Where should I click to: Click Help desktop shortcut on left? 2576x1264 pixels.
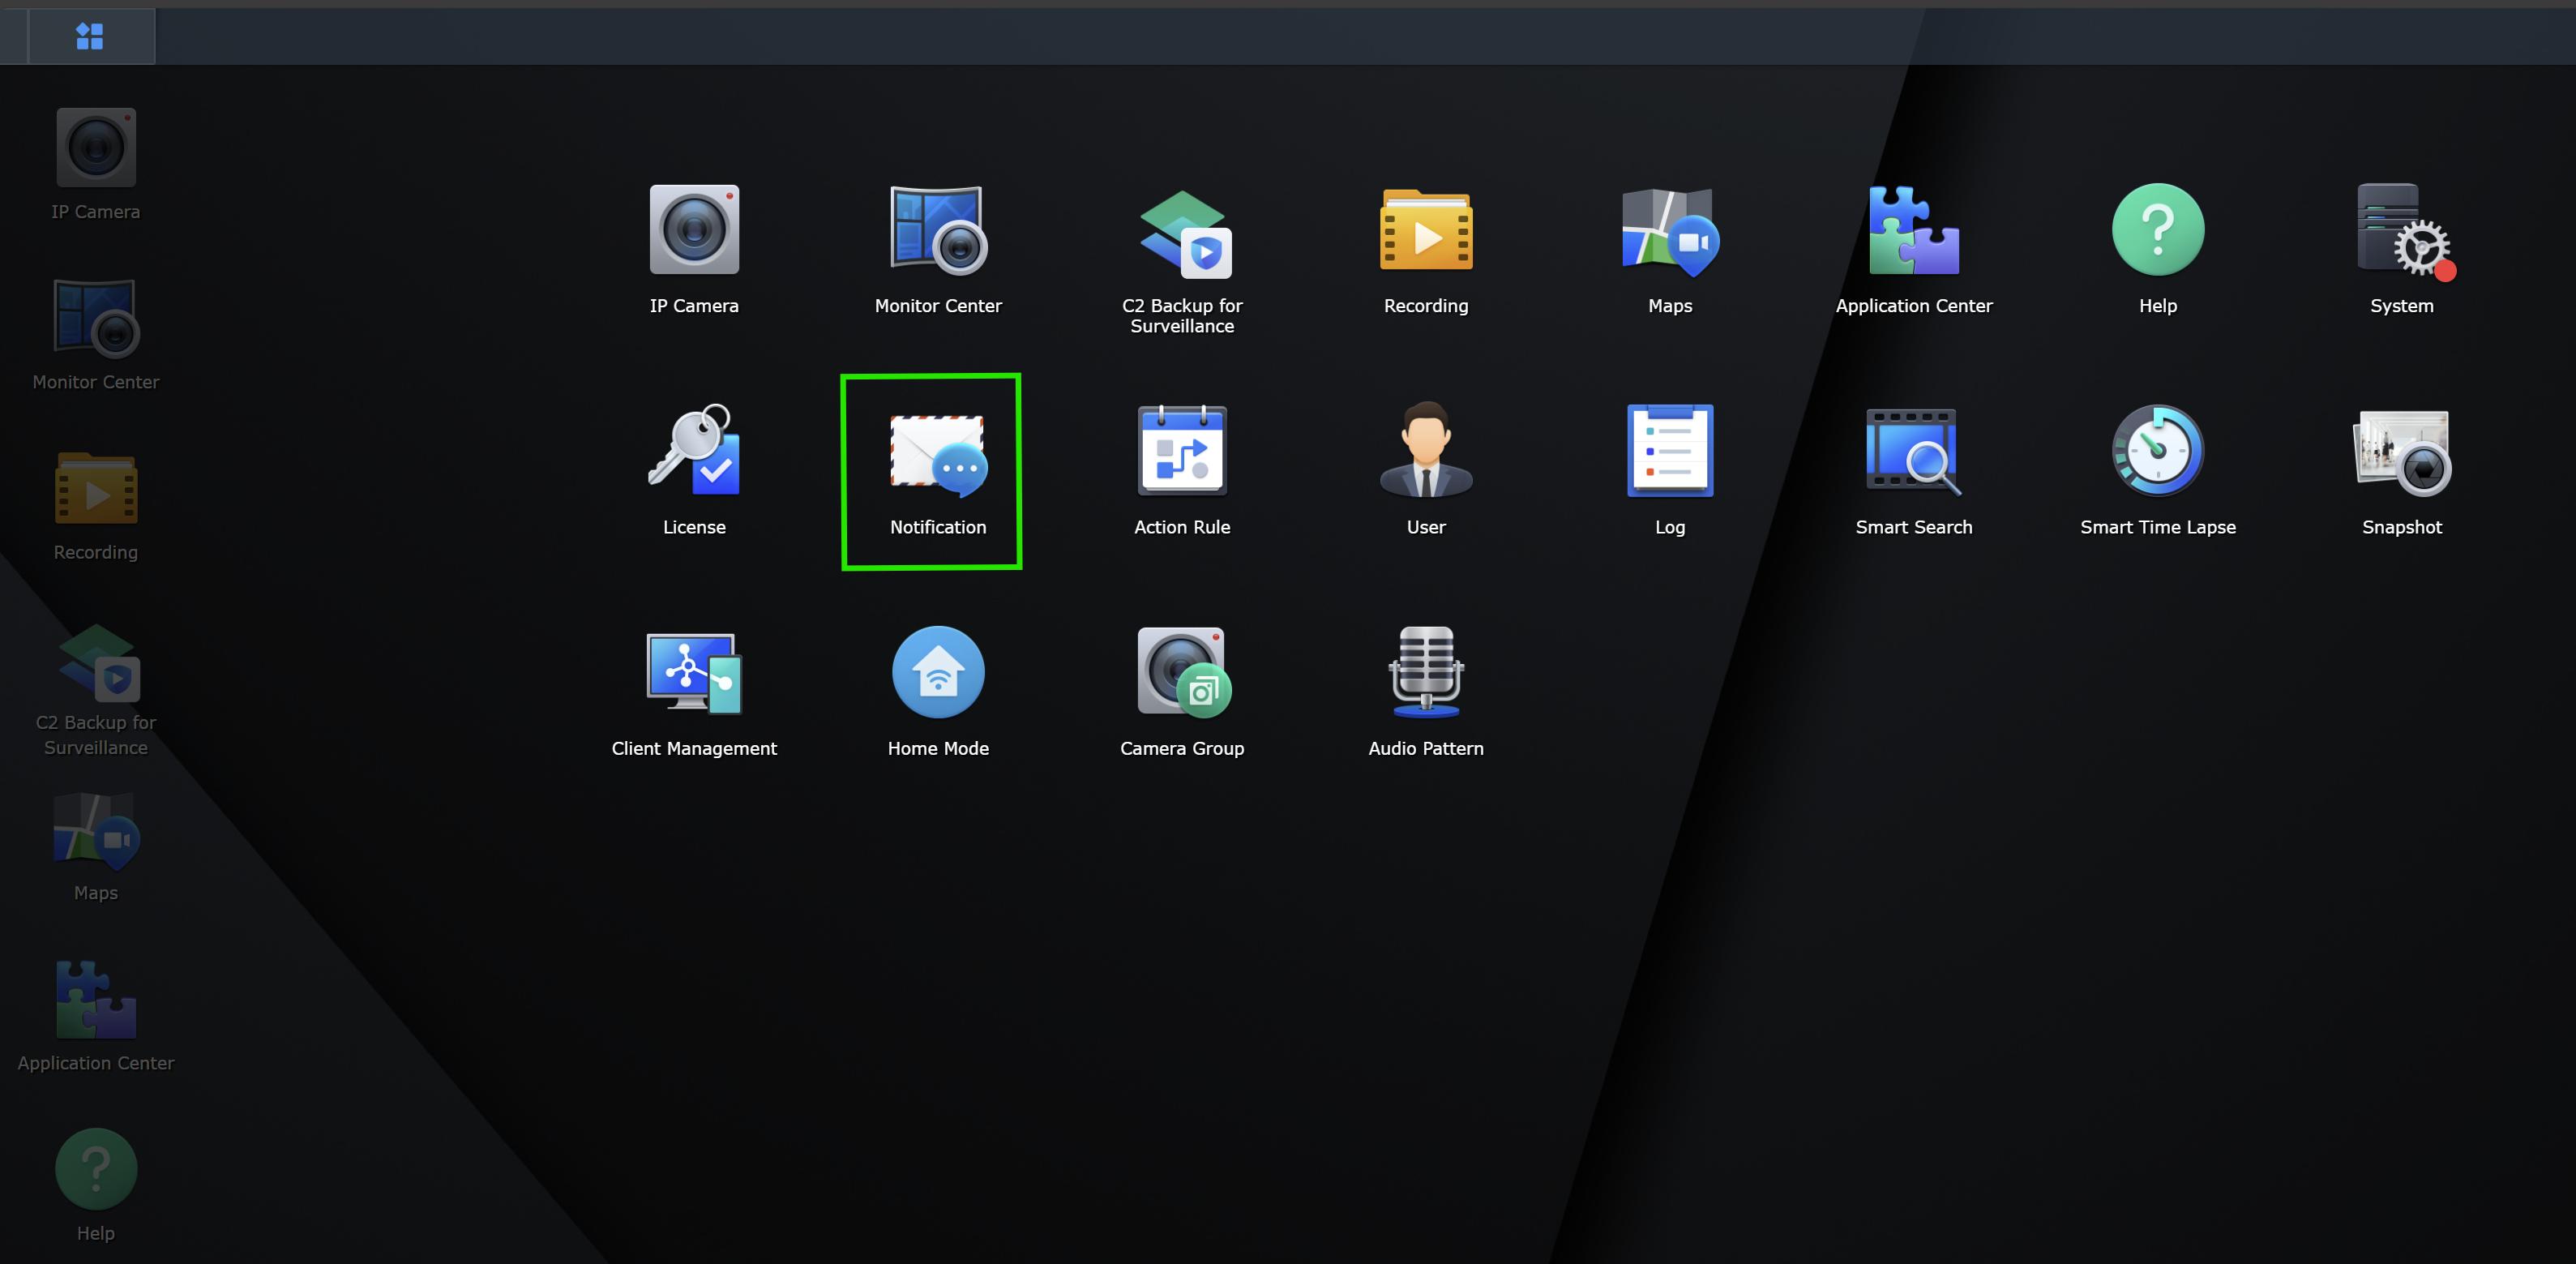point(96,1186)
